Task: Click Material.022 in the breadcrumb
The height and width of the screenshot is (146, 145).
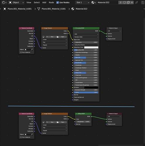Action: 81,9
